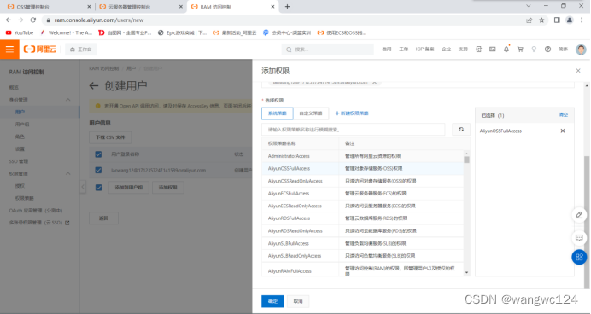Collapse the sidebar with the arrow handle
Screen dimensions: 591x314
click(x=83, y=187)
